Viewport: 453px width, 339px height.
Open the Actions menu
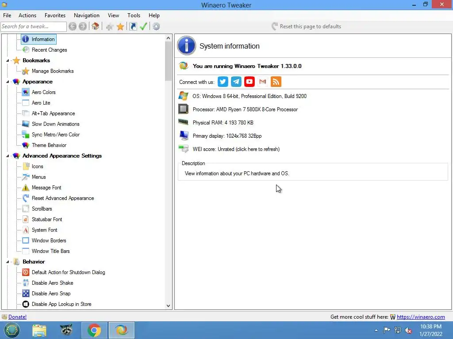pos(27,15)
